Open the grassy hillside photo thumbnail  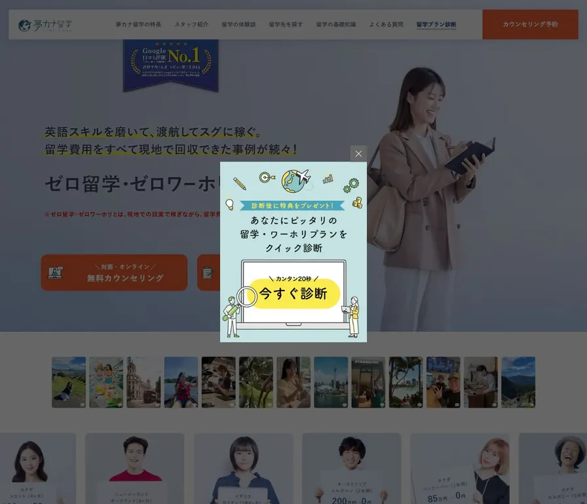point(69,382)
